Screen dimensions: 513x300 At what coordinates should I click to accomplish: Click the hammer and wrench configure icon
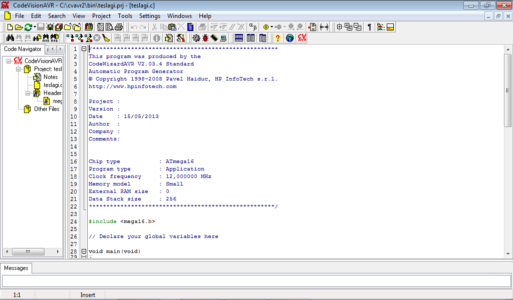180,38
